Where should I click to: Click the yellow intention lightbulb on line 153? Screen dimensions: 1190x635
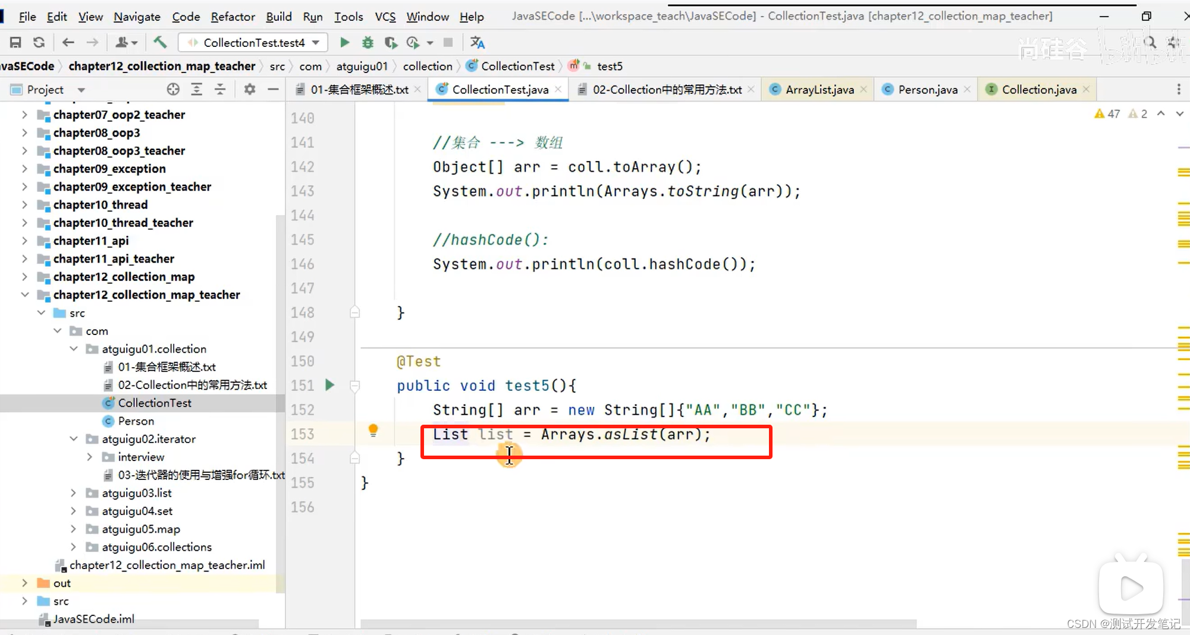(x=373, y=431)
